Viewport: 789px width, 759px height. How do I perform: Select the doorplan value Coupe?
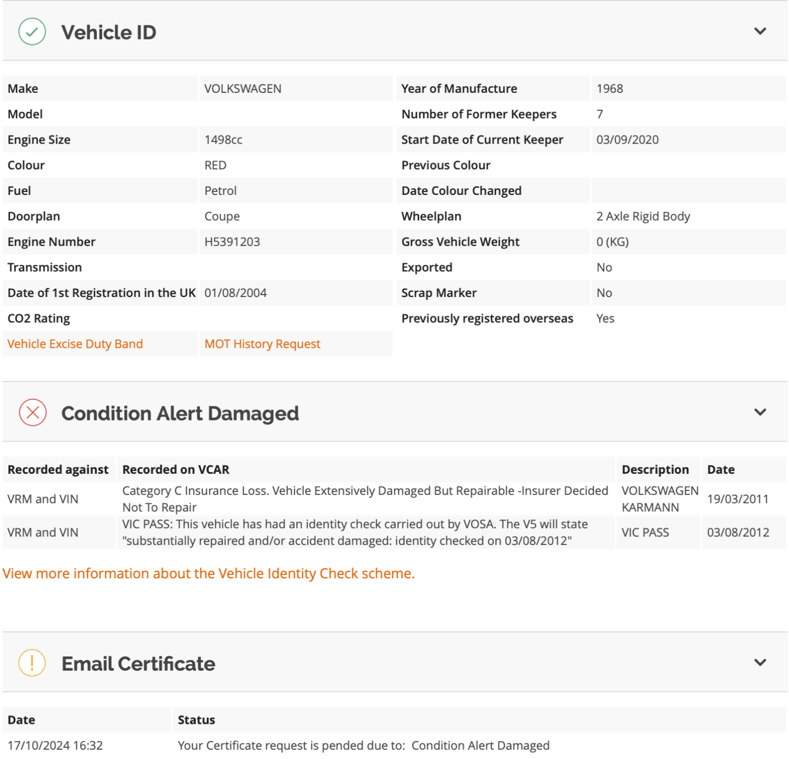pos(222,217)
